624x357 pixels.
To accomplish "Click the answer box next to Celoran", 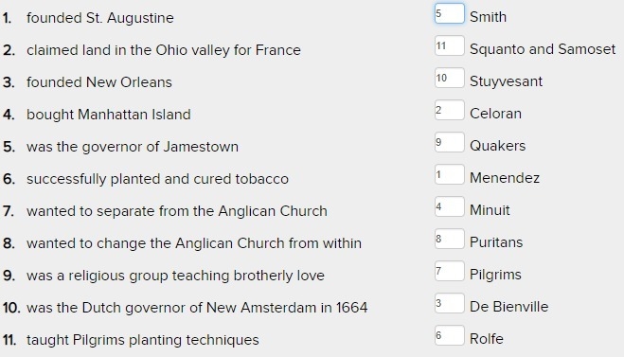I will tap(449, 110).
